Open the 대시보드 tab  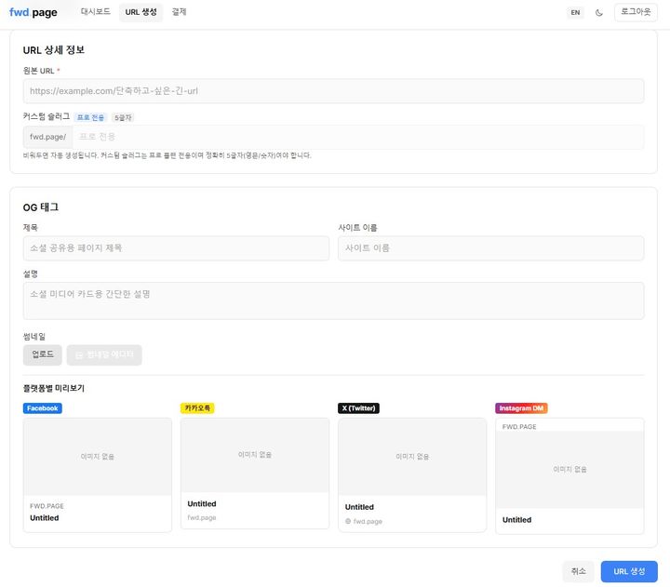95,12
